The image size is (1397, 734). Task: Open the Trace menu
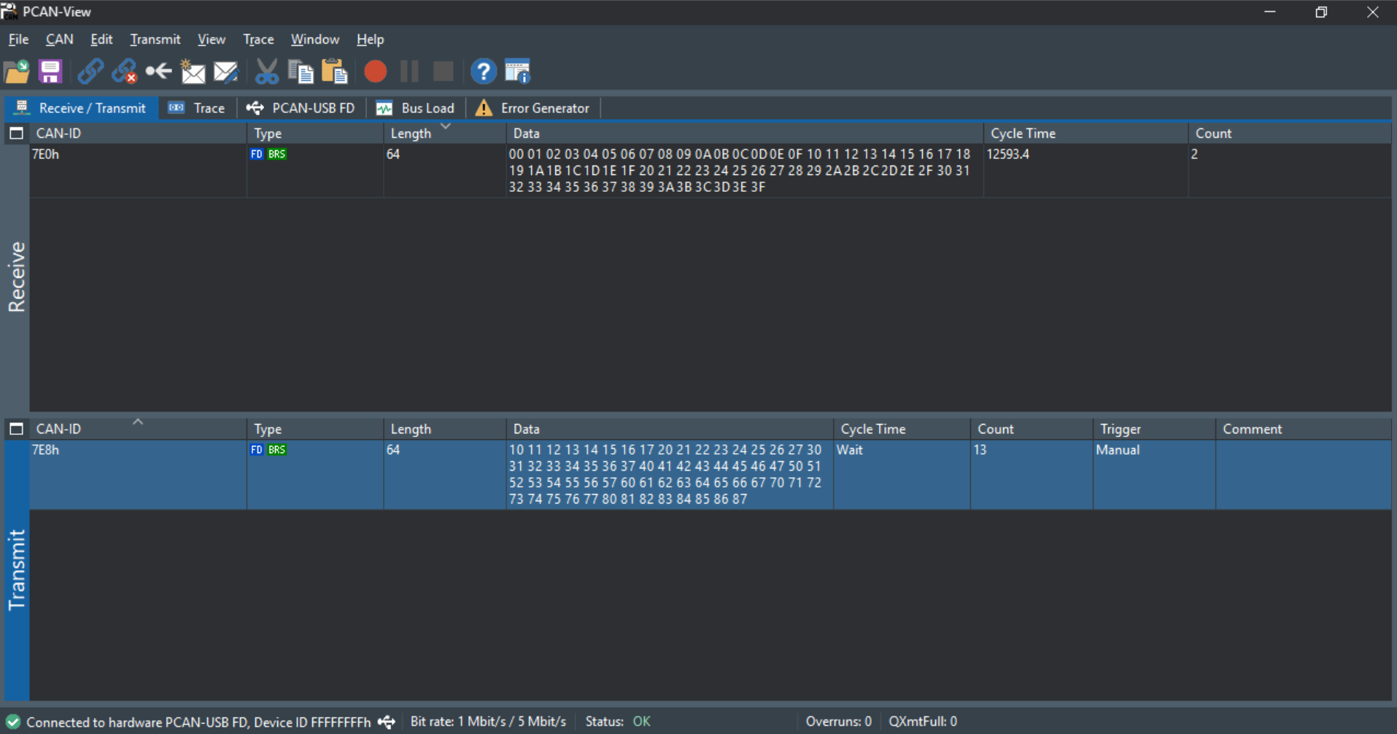click(x=258, y=39)
